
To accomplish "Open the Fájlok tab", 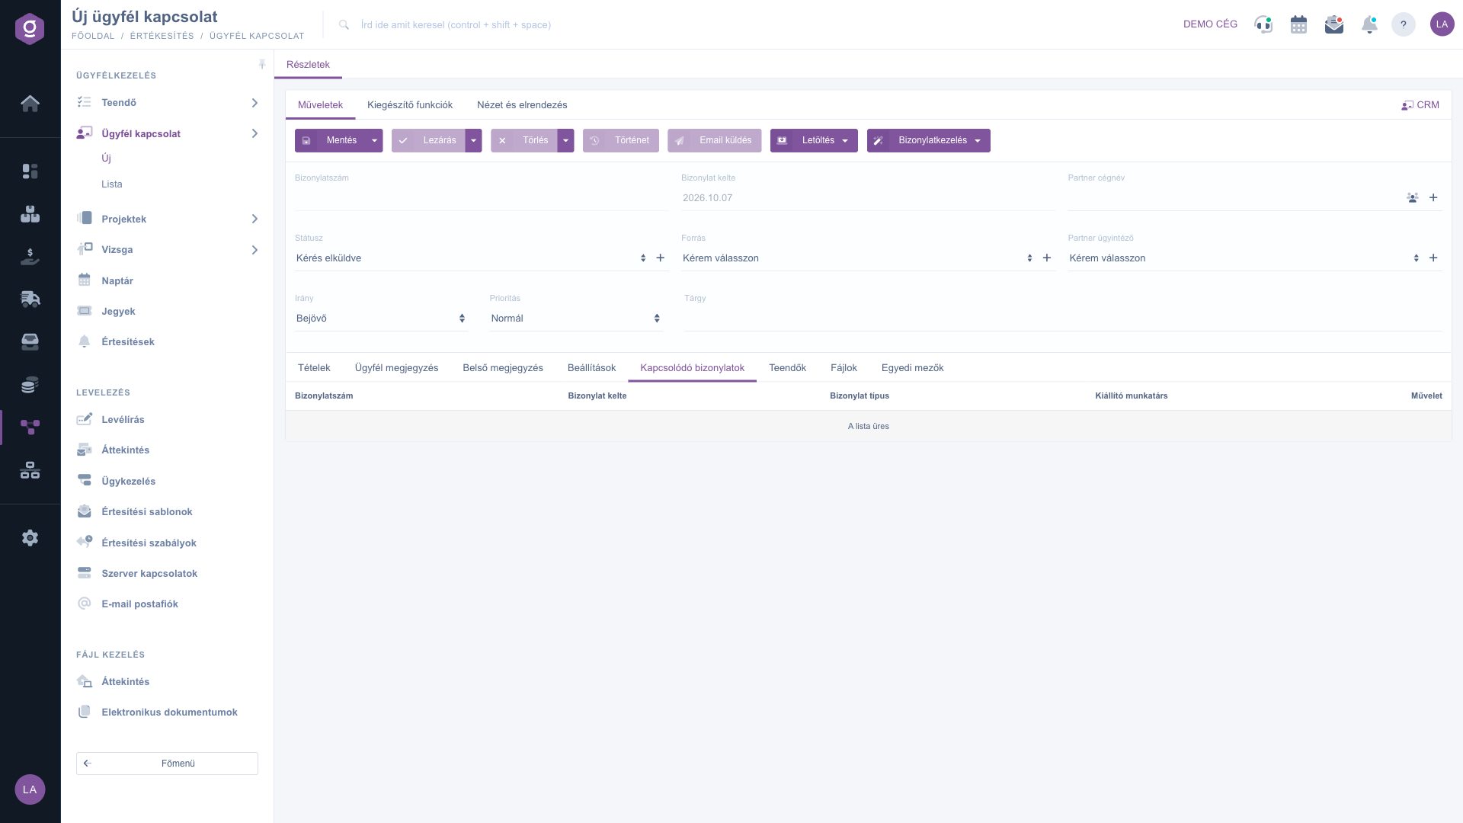I will (x=844, y=368).
